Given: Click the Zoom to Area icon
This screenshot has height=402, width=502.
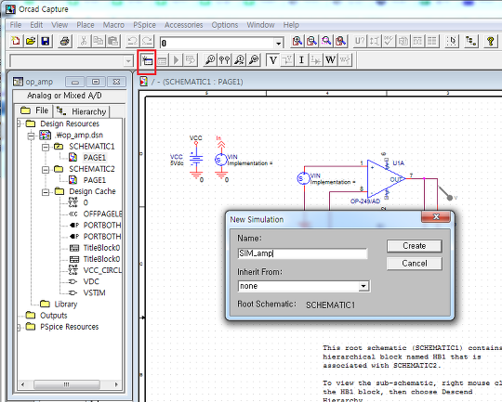Looking at the screenshot, I should [326, 41].
